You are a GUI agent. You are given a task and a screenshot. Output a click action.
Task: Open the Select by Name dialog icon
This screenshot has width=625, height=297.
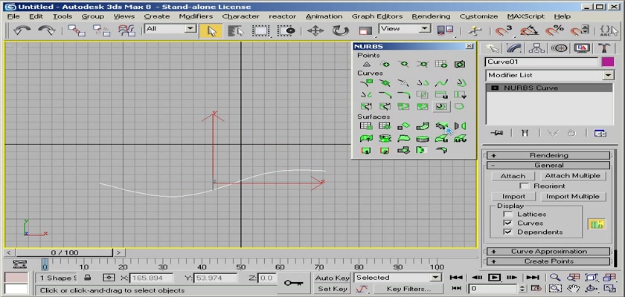[x=236, y=30]
